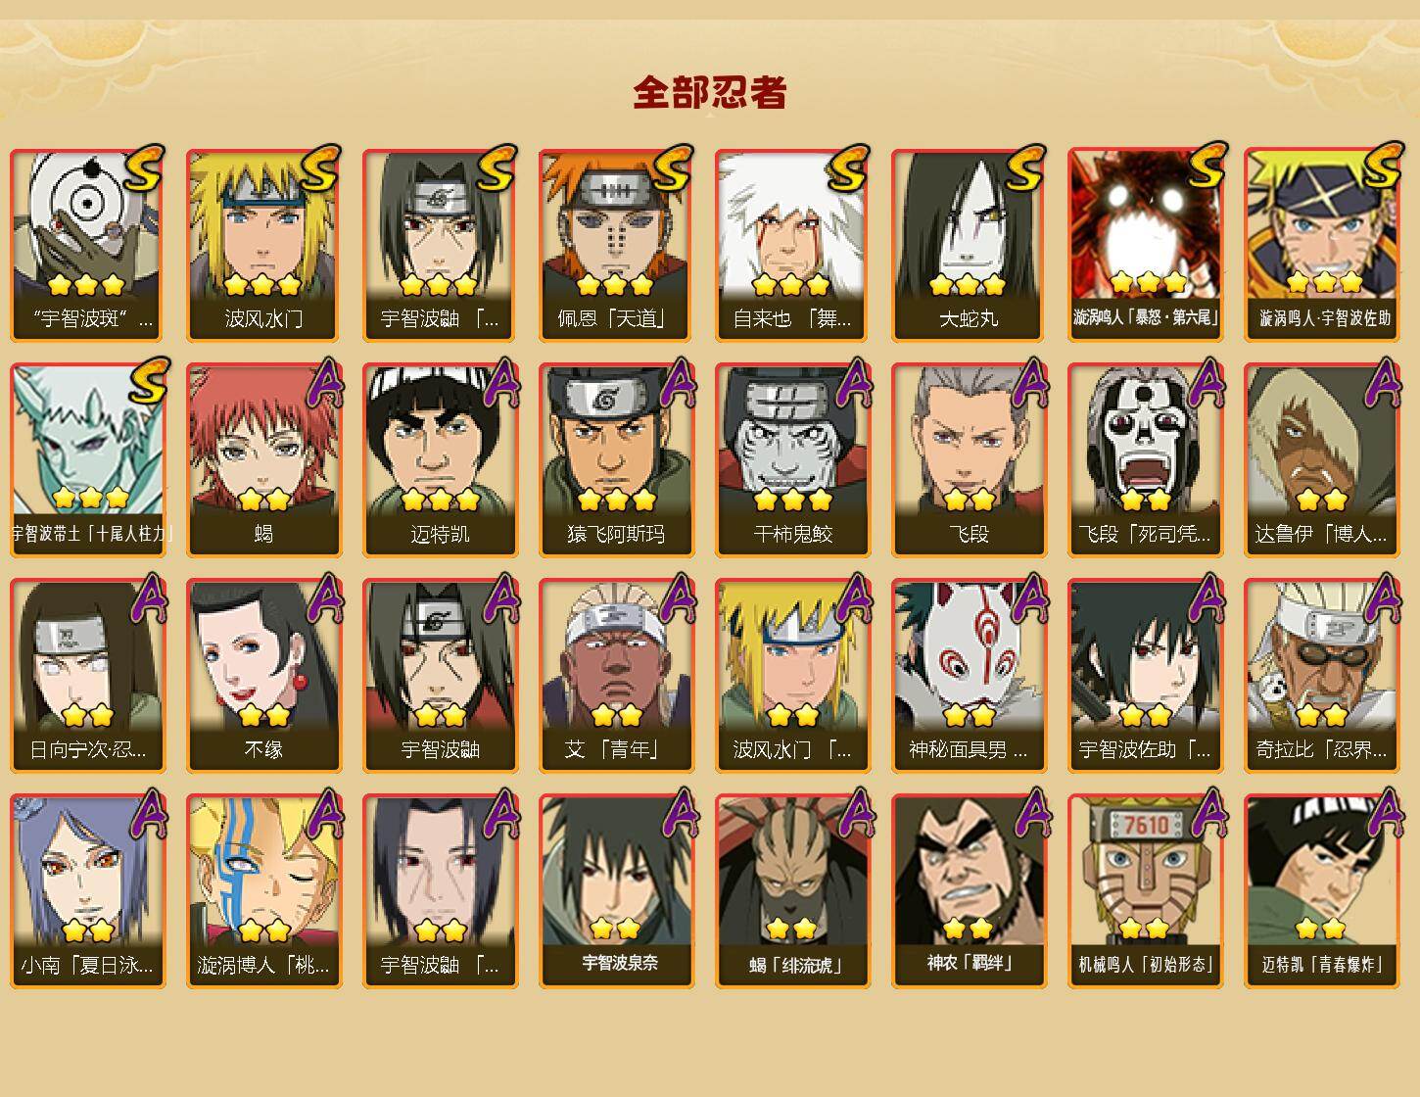Select the 宇智波带土「十尾人柱力」 card
1420x1097 pixels.
click(x=87, y=460)
